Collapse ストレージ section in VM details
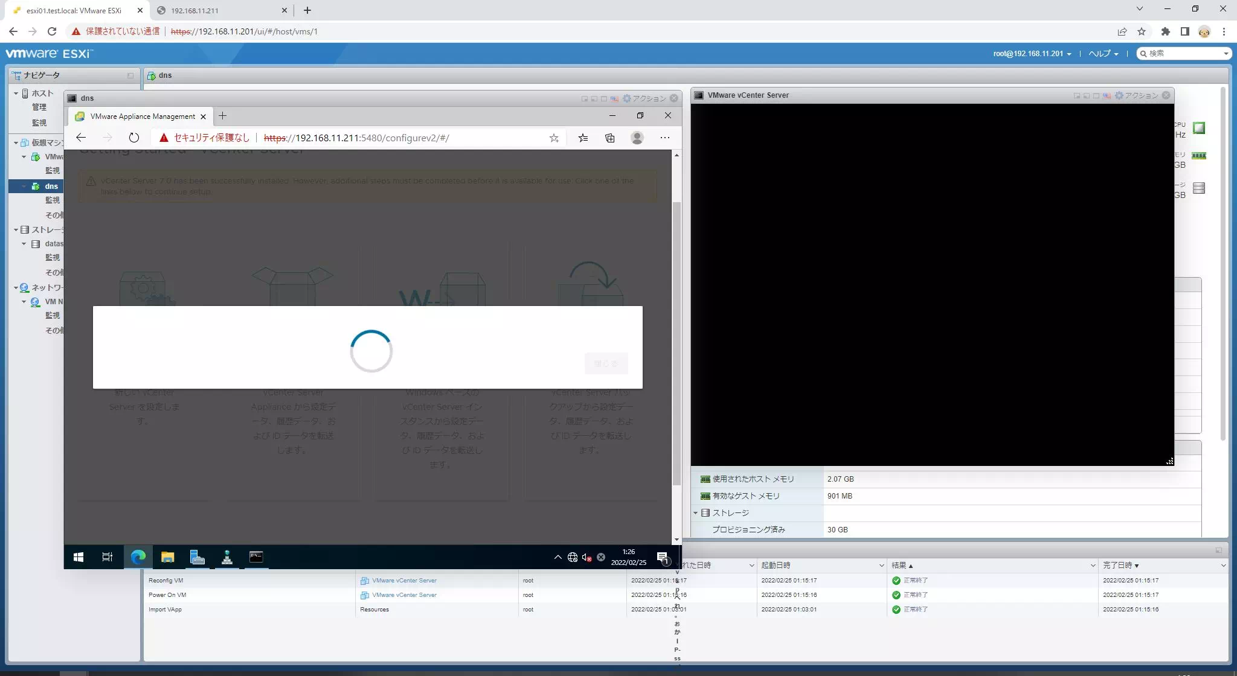Image resolution: width=1237 pixels, height=676 pixels. pos(695,513)
